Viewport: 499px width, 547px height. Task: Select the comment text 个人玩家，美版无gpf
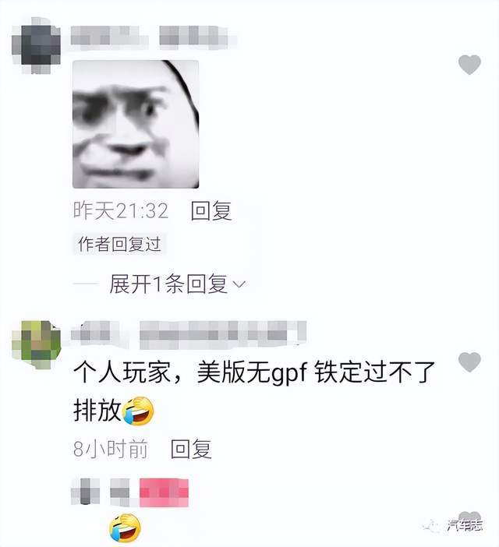[190, 373]
